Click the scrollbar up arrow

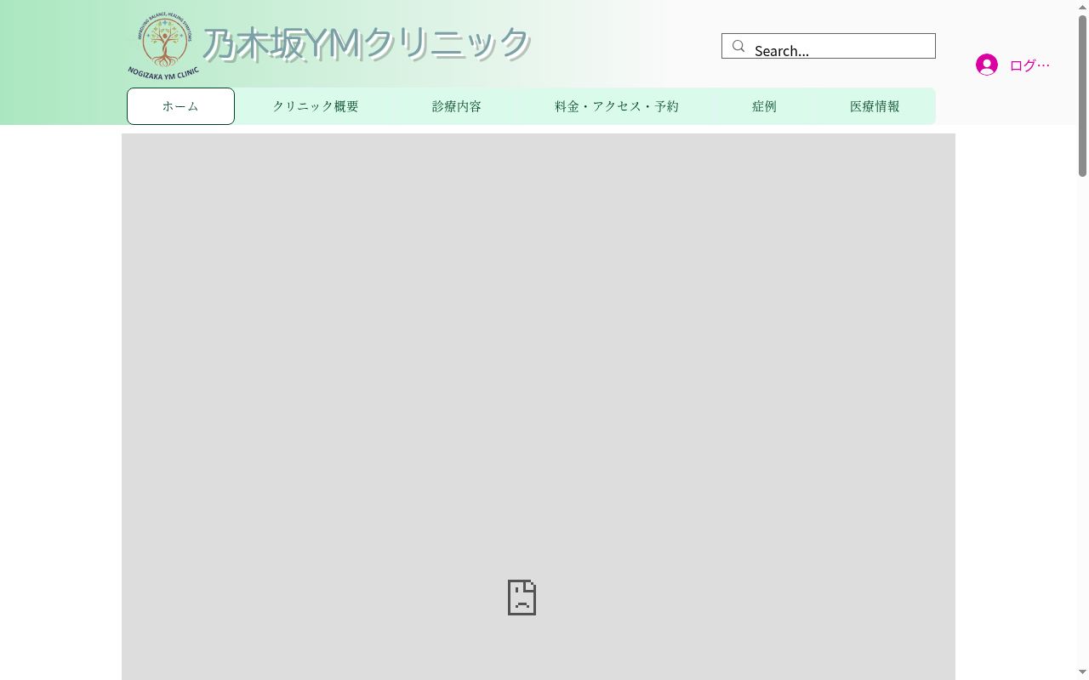click(1082, 7)
